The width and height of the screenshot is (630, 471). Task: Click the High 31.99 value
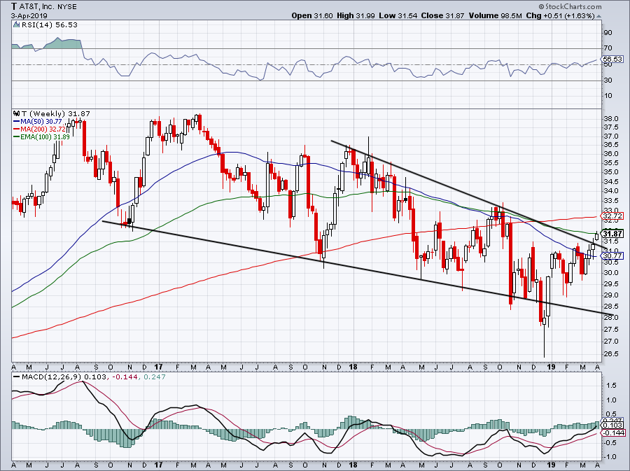point(356,15)
